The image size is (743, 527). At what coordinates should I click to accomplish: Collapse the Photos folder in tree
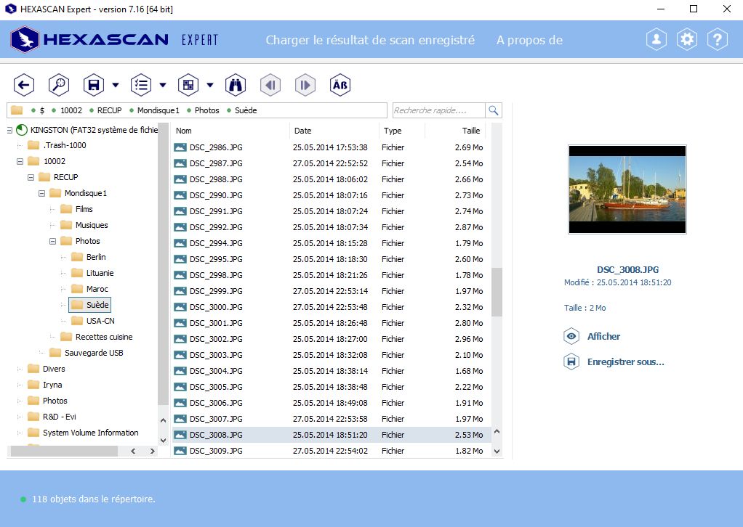point(53,241)
